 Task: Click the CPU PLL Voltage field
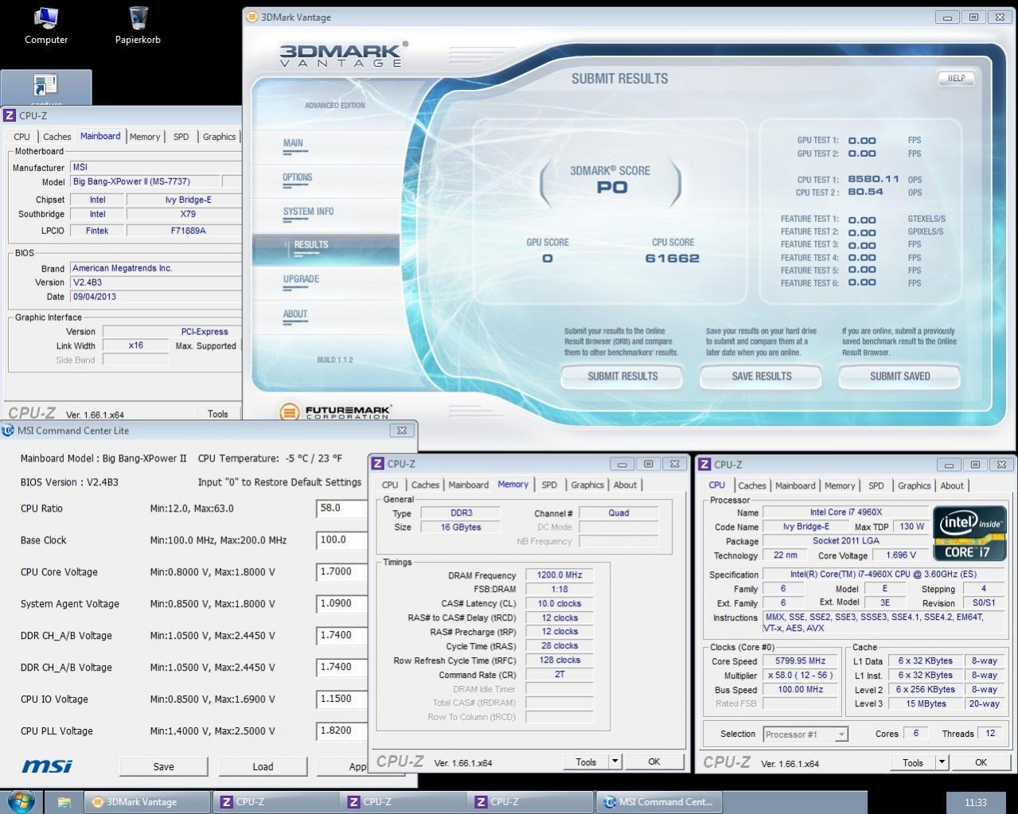[342, 730]
